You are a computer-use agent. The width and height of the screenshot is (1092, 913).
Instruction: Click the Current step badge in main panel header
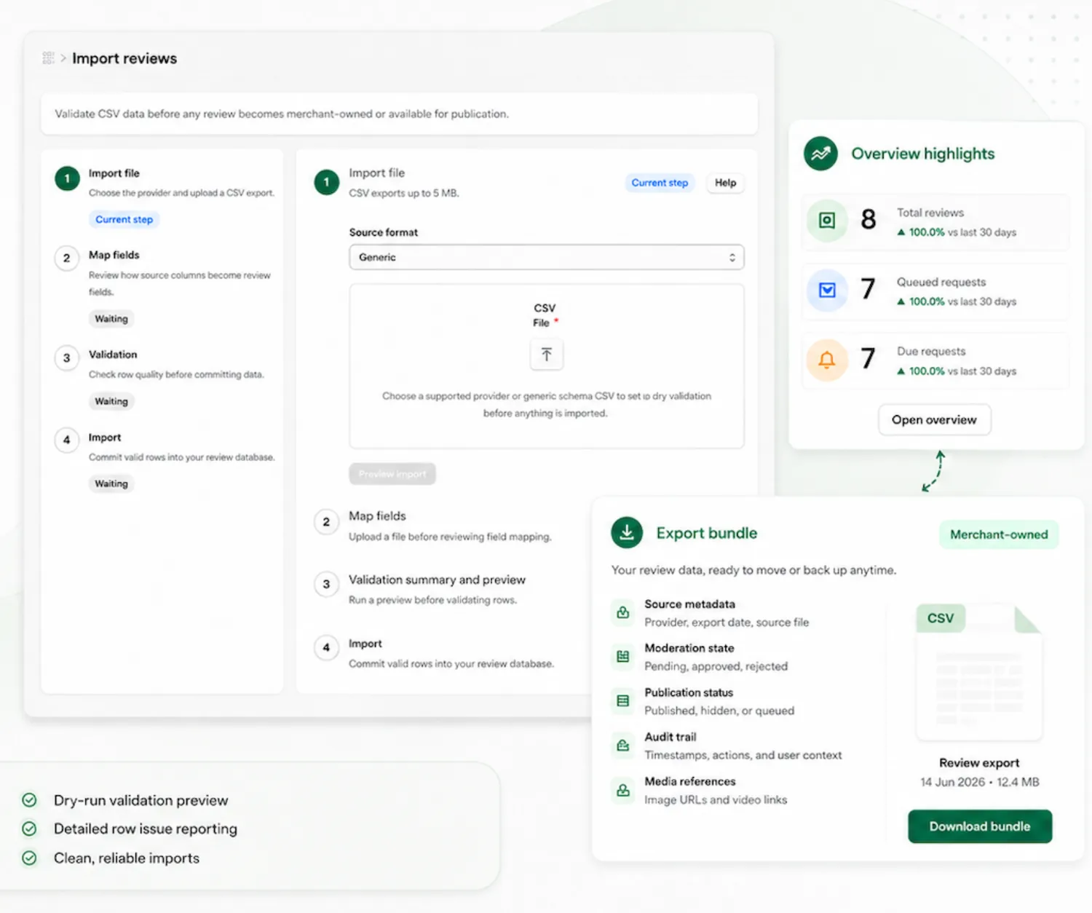[660, 183]
